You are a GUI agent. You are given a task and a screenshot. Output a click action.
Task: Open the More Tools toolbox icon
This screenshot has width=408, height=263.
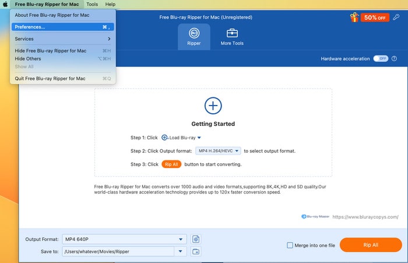coord(232,33)
